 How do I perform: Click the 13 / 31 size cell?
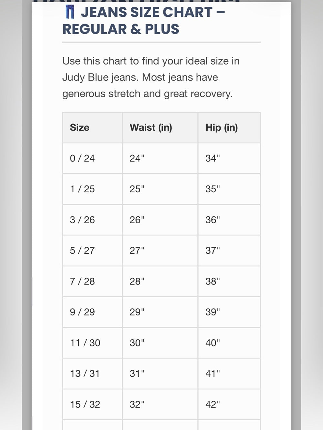(x=92, y=374)
